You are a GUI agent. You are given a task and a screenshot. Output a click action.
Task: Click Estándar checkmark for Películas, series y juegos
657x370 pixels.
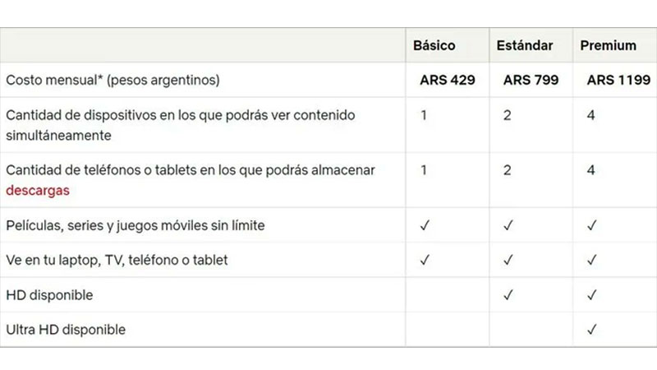508,225
